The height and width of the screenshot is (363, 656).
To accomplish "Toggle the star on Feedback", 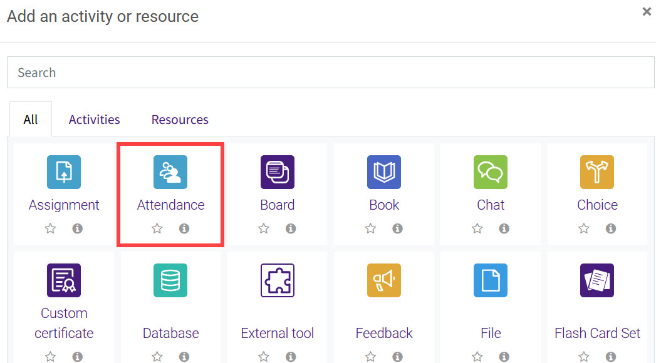I will pos(370,356).
